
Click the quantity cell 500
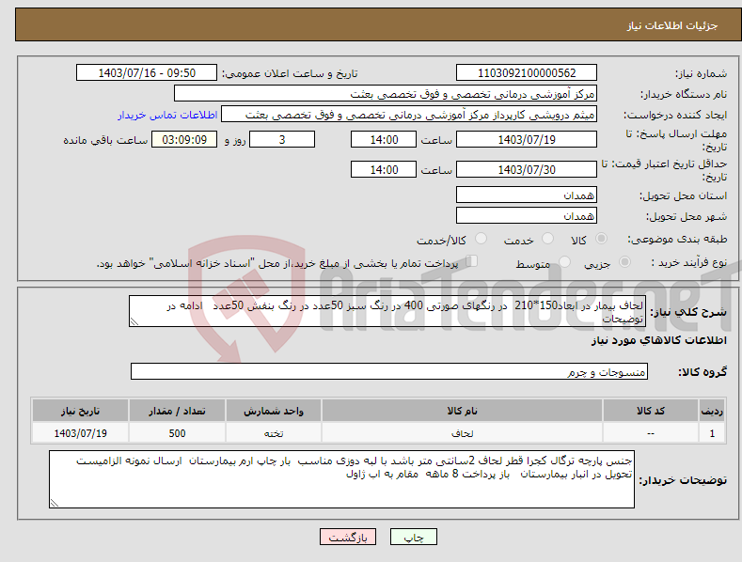pos(177,433)
